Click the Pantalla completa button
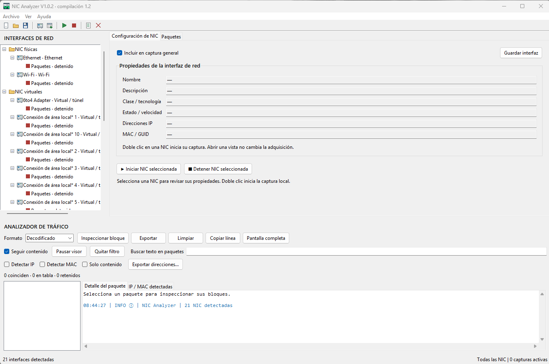Image resolution: width=549 pixels, height=364 pixels. click(266, 238)
